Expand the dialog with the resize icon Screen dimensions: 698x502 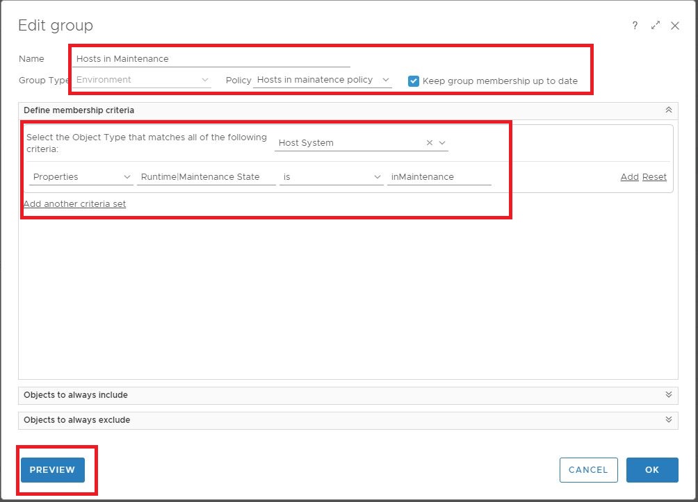click(x=655, y=26)
